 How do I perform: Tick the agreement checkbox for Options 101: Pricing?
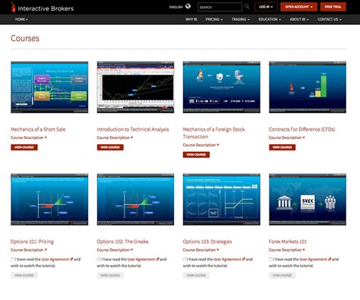point(12,259)
